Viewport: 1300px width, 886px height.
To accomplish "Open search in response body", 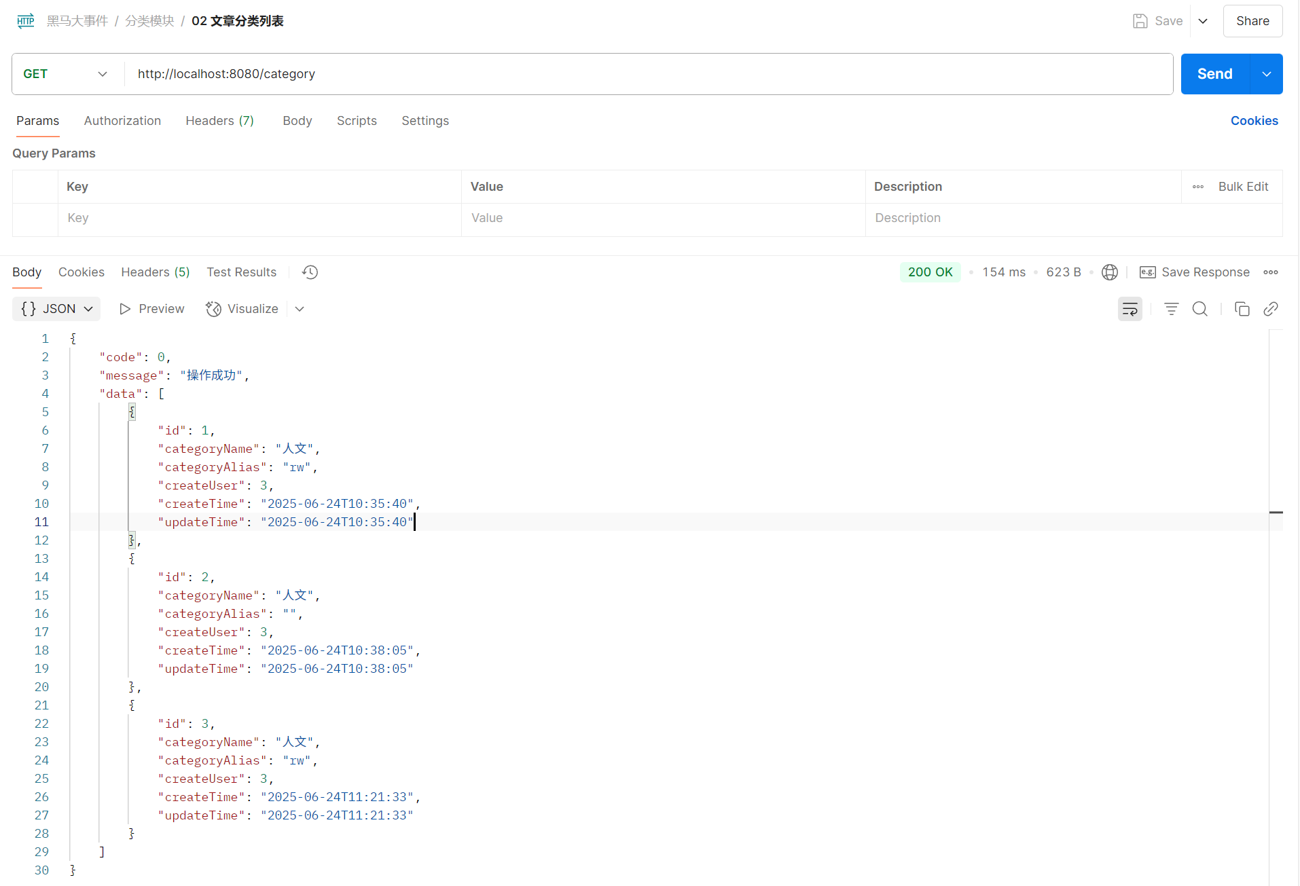I will click(1200, 309).
